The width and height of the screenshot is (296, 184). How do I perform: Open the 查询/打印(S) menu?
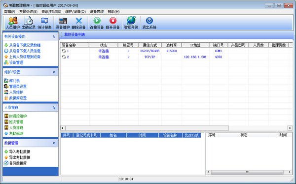(x=51, y=11)
